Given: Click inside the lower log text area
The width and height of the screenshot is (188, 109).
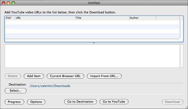Looking at the screenshot, I should coord(92,56).
